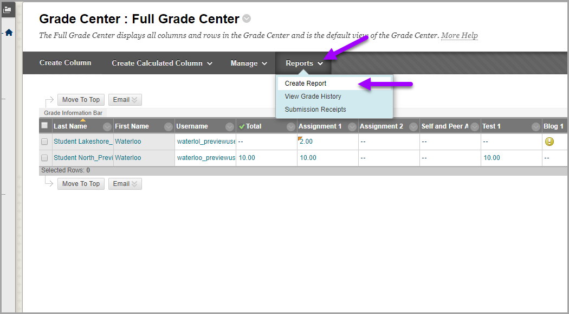Screen dimensions: 569x314
Task: Choose View Grade History menu entry
Action: pyautogui.click(x=313, y=97)
